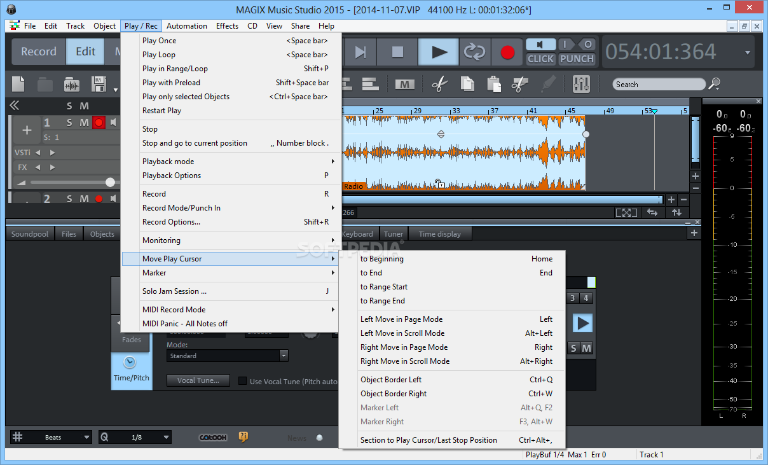Image resolution: width=768 pixels, height=465 pixels.
Task: Expand the Marker submenu
Action: (x=231, y=273)
